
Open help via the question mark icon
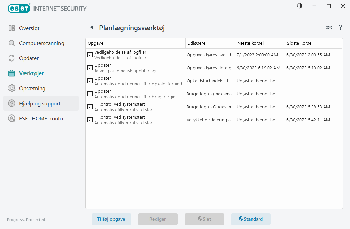[x=340, y=28]
